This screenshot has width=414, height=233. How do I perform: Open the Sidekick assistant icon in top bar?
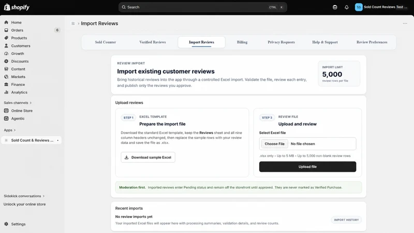click(335, 7)
